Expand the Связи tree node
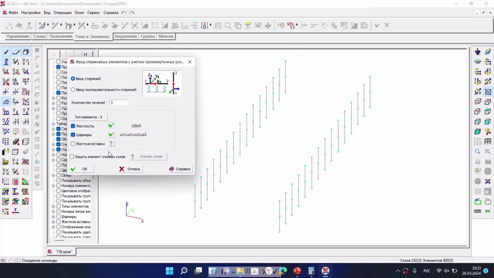 [53, 175]
